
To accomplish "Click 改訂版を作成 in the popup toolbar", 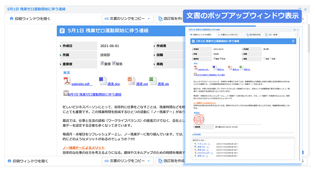I will (254, 35).
